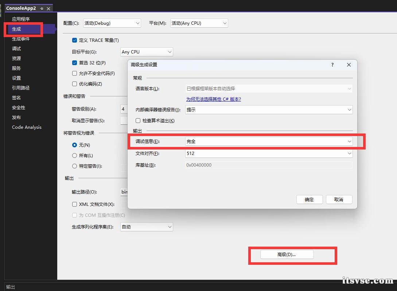Image resolution: width=397 pixels, height=291 pixels.
Task: Expand the 文件对齐 combo box
Action: pos(269,154)
